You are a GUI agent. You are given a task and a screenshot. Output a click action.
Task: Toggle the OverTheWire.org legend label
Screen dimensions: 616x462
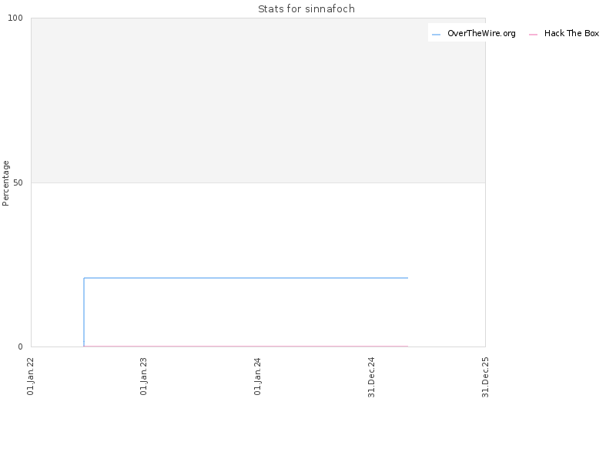click(481, 33)
